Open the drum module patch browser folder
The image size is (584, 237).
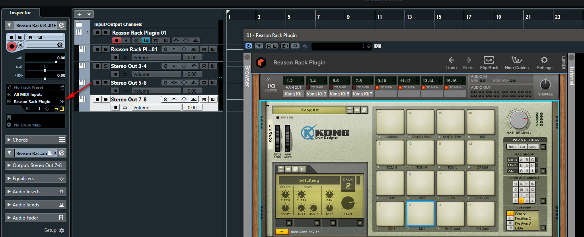288,169
